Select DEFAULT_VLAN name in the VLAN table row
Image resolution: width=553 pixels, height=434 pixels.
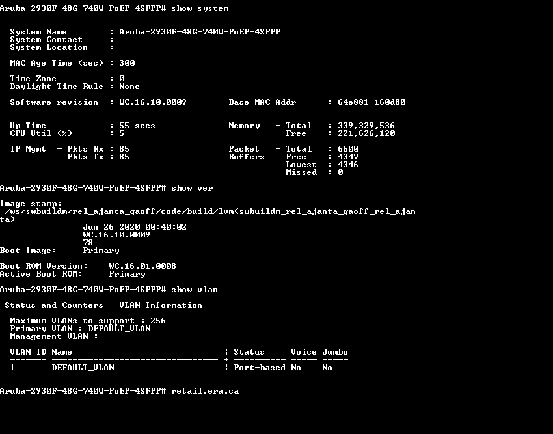[x=83, y=368]
